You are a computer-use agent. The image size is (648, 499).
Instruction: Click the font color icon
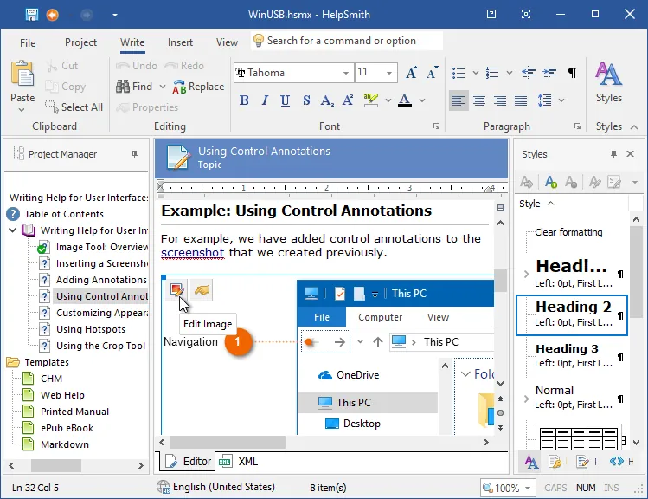(405, 100)
